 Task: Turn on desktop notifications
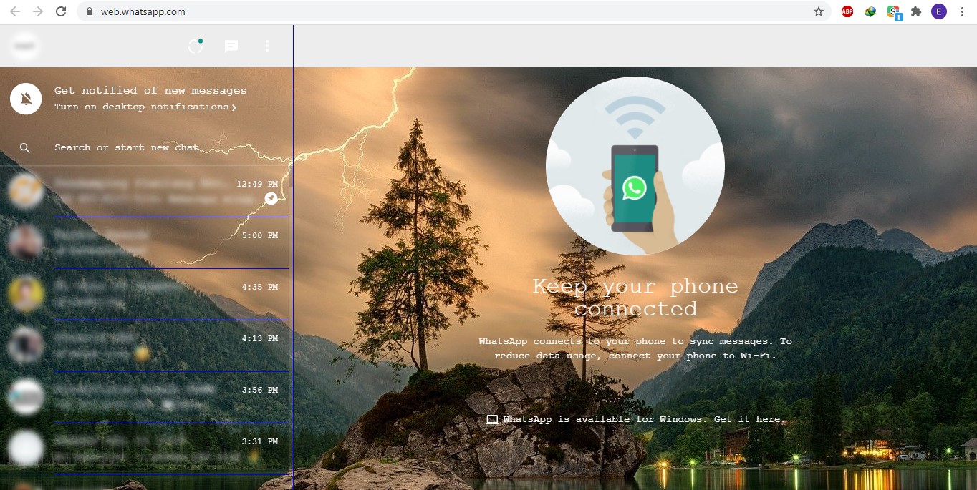141,107
